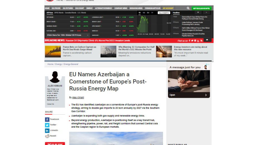Open Facebook icon in Find us on
Screen dimensions: 258x145
coord(190,41)
